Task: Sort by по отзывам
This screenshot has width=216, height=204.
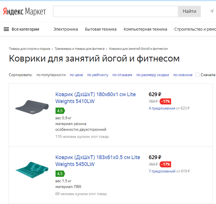Action: pos(122,75)
